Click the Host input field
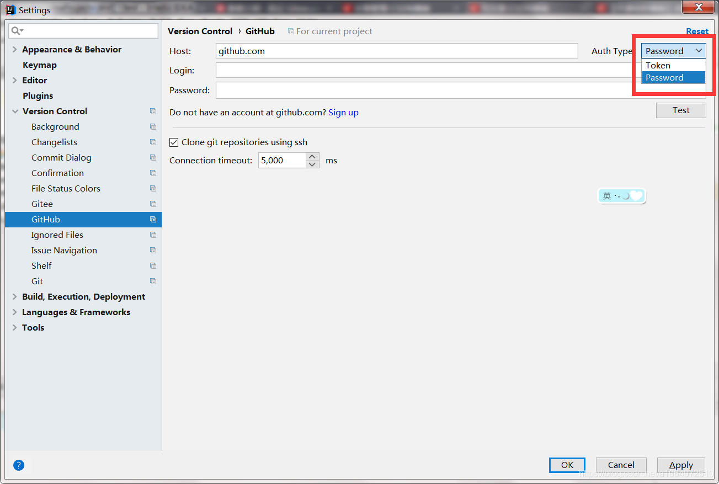Viewport: 719px width, 484px height. [x=397, y=51]
